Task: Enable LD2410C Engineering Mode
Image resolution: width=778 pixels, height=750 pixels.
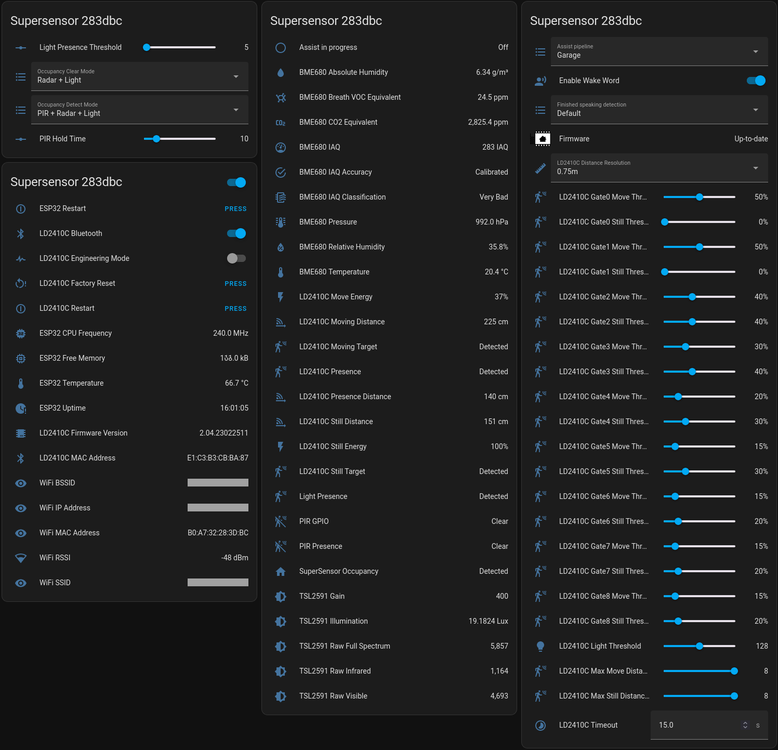Action: click(236, 258)
